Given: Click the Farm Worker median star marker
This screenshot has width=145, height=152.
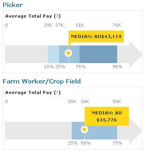Looking at the screenshot, I should tap(84, 129).
